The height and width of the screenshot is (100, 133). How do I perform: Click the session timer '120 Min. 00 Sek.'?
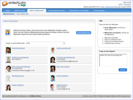pos(35,96)
